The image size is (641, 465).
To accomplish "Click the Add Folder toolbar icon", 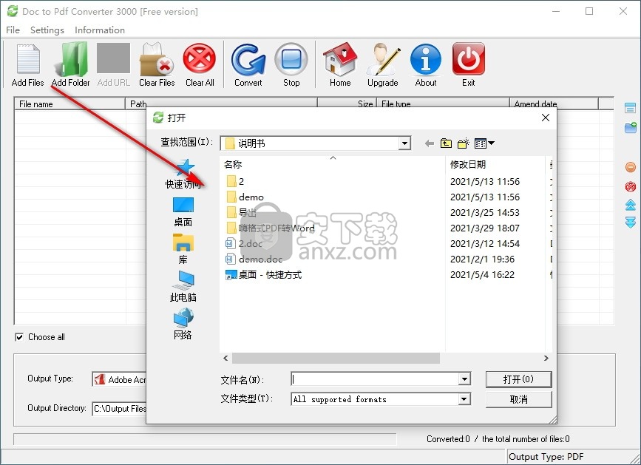I will point(71,60).
